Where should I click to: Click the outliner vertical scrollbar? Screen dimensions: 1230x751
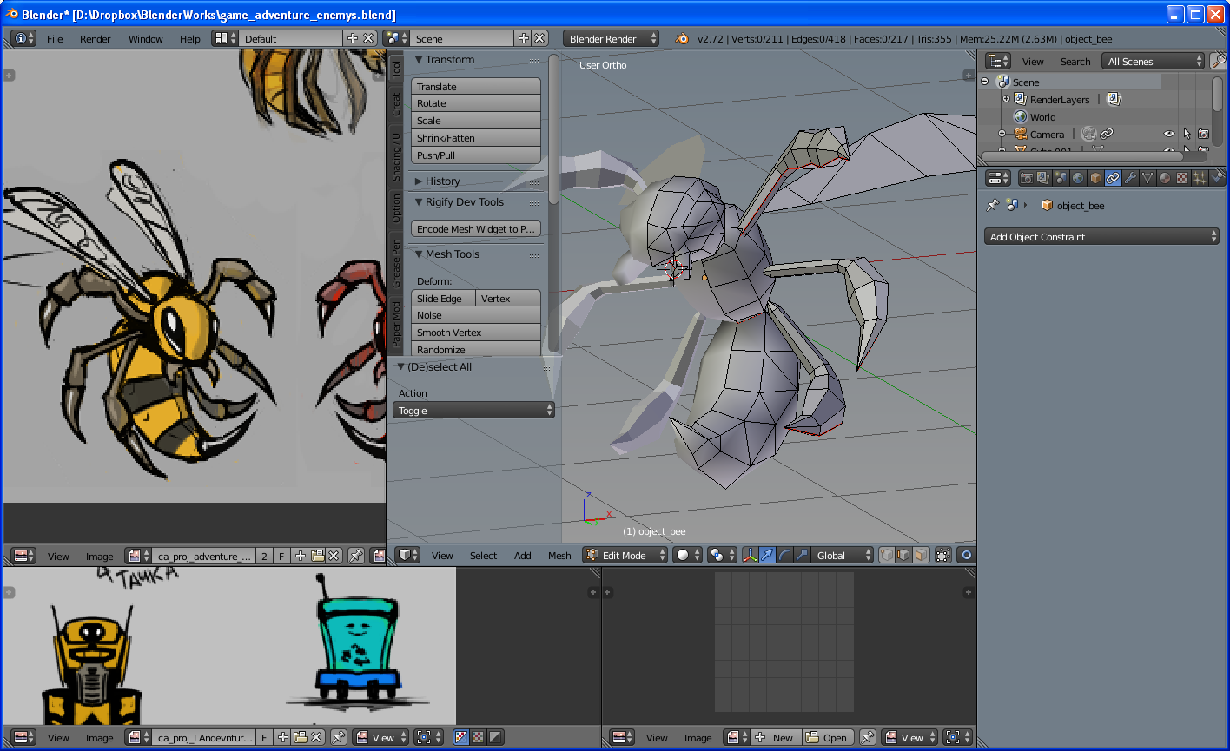tap(1218, 96)
